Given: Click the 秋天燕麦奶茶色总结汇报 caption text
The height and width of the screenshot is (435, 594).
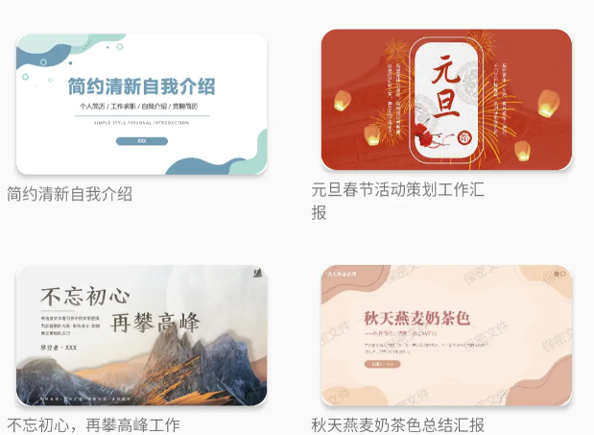Looking at the screenshot, I should point(398,425).
